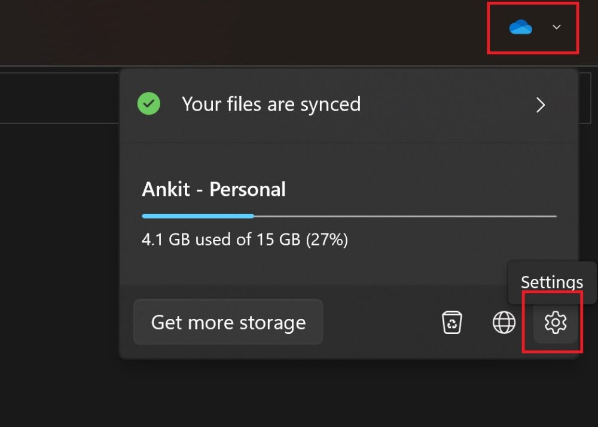Open sync details using the right arrow
The height and width of the screenshot is (427, 598).
click(x=541, y=105)
